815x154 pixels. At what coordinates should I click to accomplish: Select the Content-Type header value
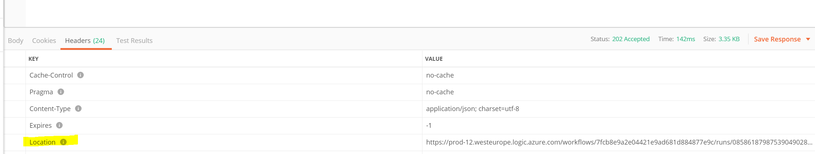472,109
